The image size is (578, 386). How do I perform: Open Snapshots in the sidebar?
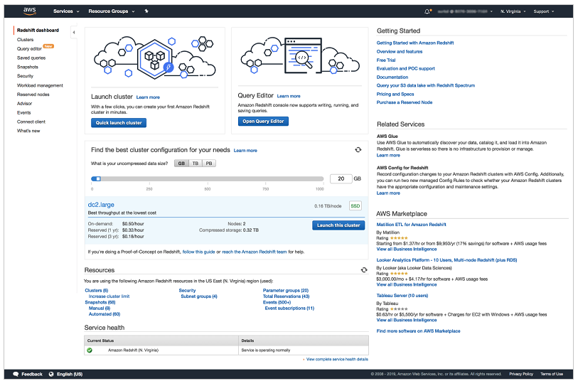click(x=28, y=67)
